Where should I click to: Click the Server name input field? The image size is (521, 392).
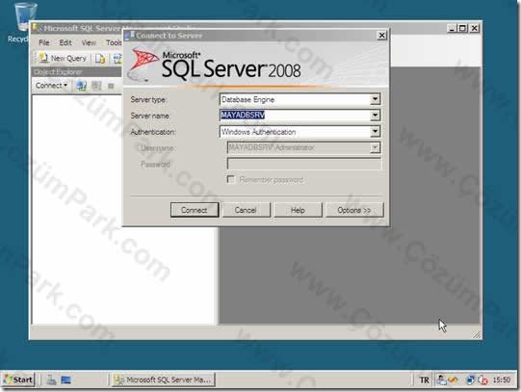(295, 116)
